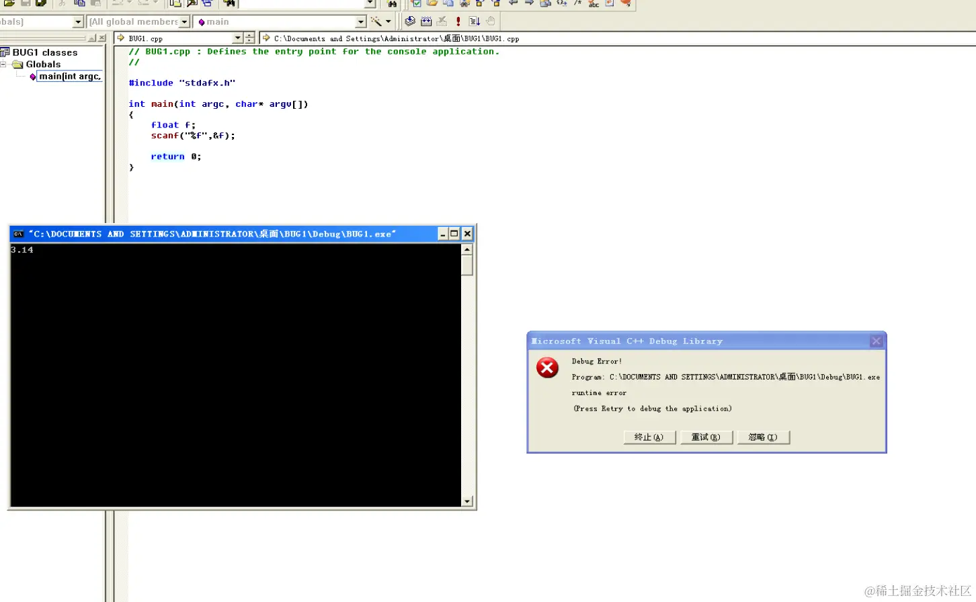
Task: Click 忽略(I) to ignore the error
Action: pyautogui.click(x=763, y=437)
